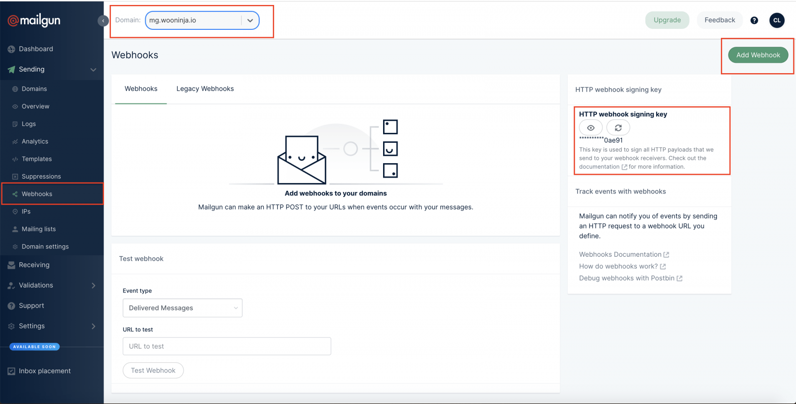Click the Webhooks share-node icon
The width and height of the screenshot is (796, 404).
[x=15, y=194]
